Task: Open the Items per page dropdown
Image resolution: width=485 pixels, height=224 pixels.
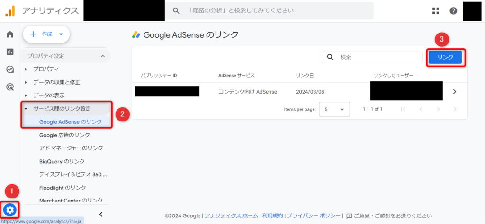Action: pos(334,109)
